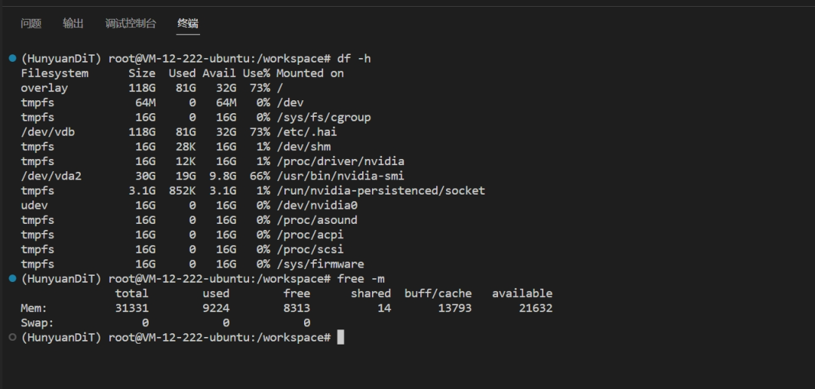Click the '/sys/fs/cgroup' mount path
This screenshot has width=815, height=389.
click(323, 118)
